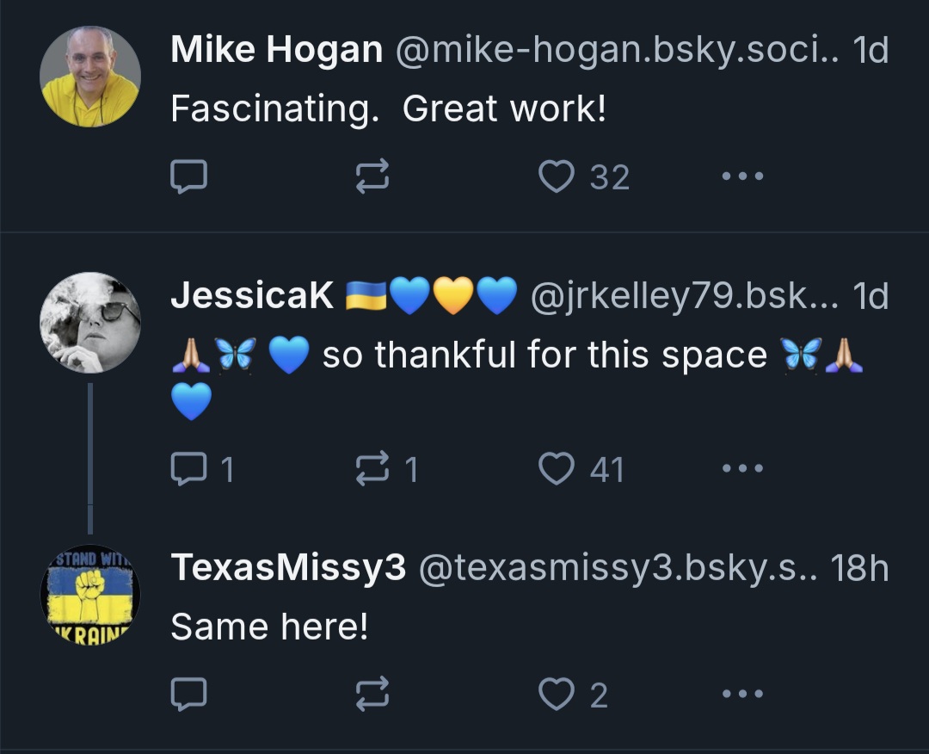
Task: Like TexasMissy3's 'Same here!' reply
Action: pos(557,694)
